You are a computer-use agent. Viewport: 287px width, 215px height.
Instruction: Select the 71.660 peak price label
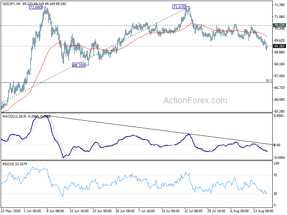(x=36, y=7)
